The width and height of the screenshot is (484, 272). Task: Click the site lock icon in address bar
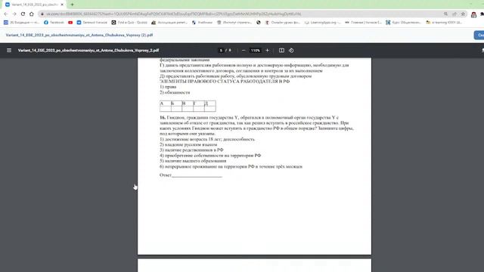coord(42,14)
